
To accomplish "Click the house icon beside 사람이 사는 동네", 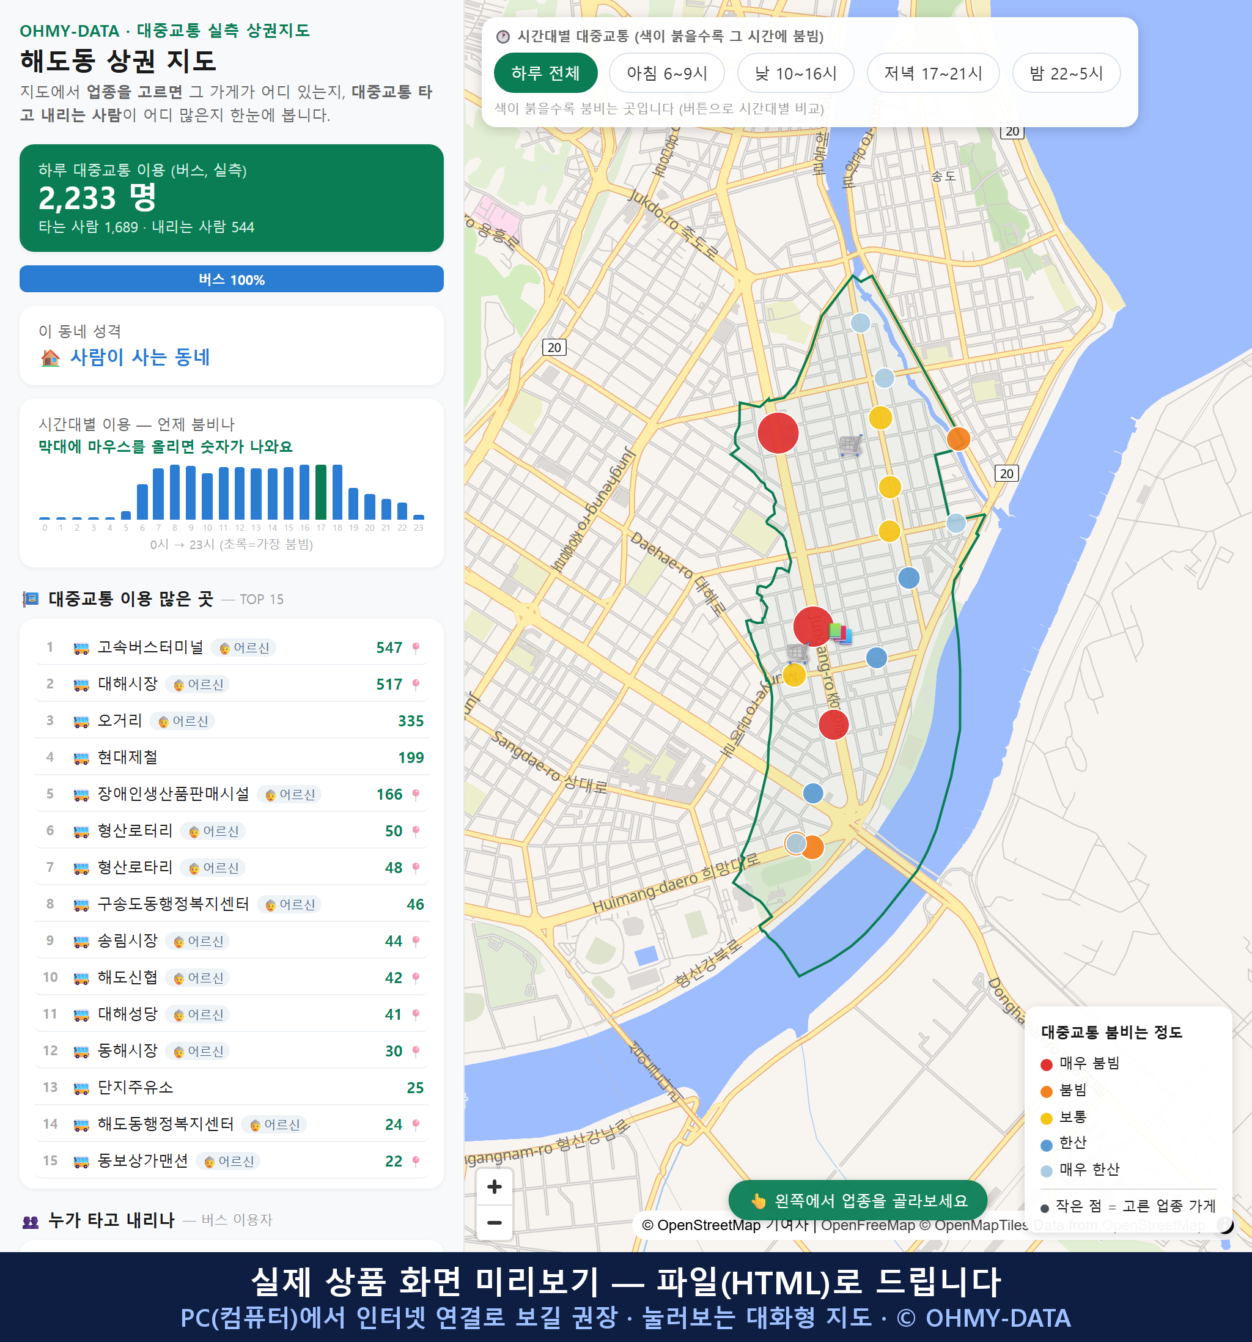I will coord(50,358).
